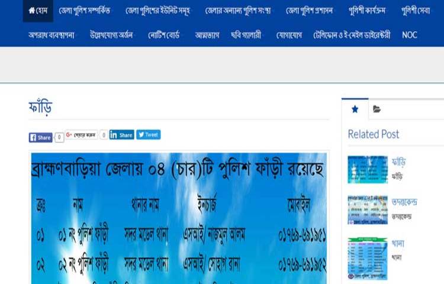The width and height of the screenshot is (444, 284).
Task: Tweet this post on Twitter
Action: [x=149, y=135]
